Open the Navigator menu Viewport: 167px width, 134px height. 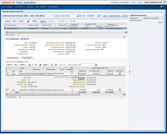(x=10, y=7)
